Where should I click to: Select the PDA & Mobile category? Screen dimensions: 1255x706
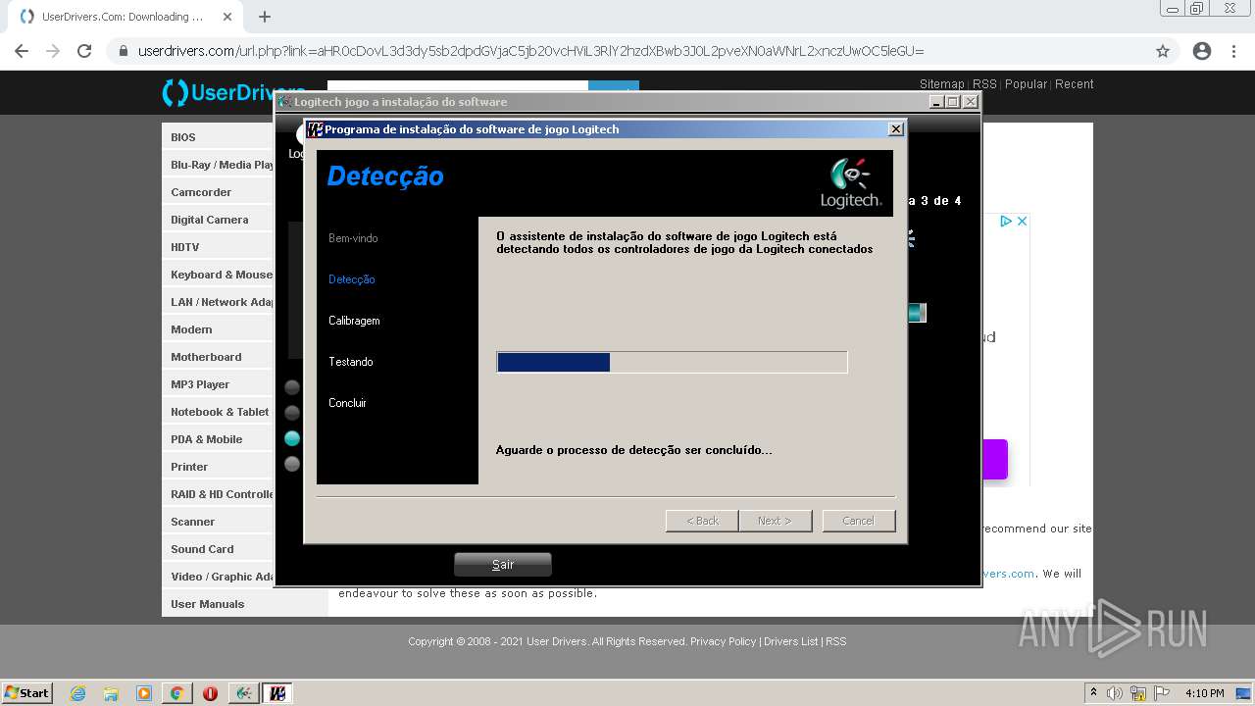207,439
